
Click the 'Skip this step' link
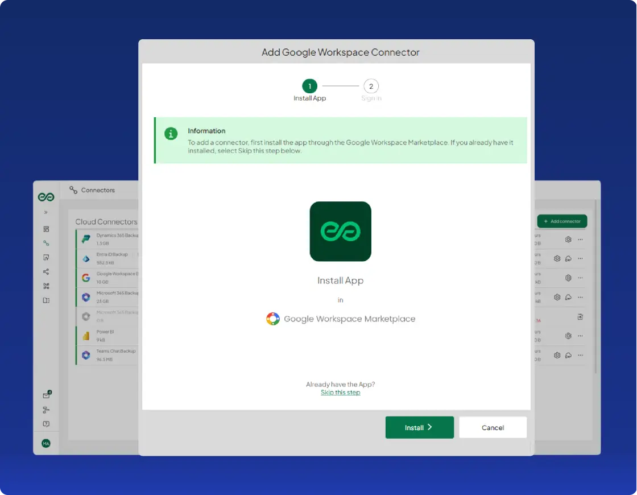click(x=340, y=392)
